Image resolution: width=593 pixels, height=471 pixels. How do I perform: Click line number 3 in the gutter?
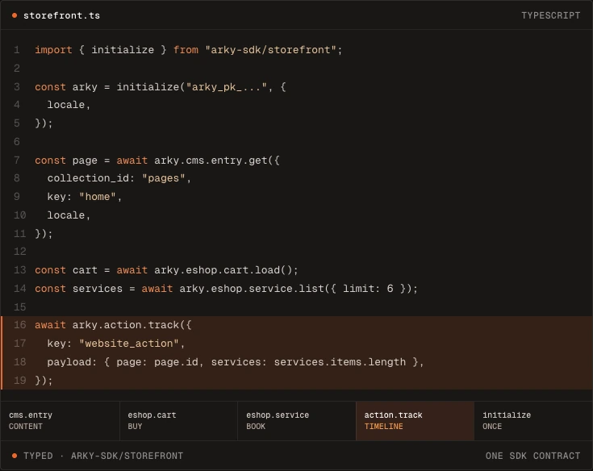tap(17, 86)
